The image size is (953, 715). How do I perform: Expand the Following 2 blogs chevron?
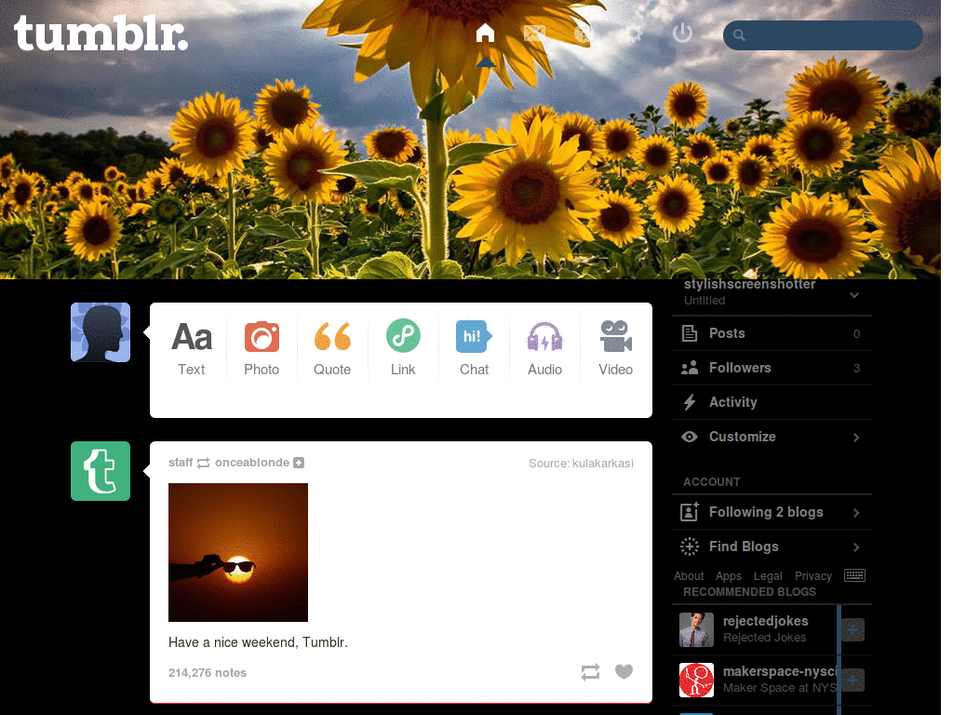[856, 513]
